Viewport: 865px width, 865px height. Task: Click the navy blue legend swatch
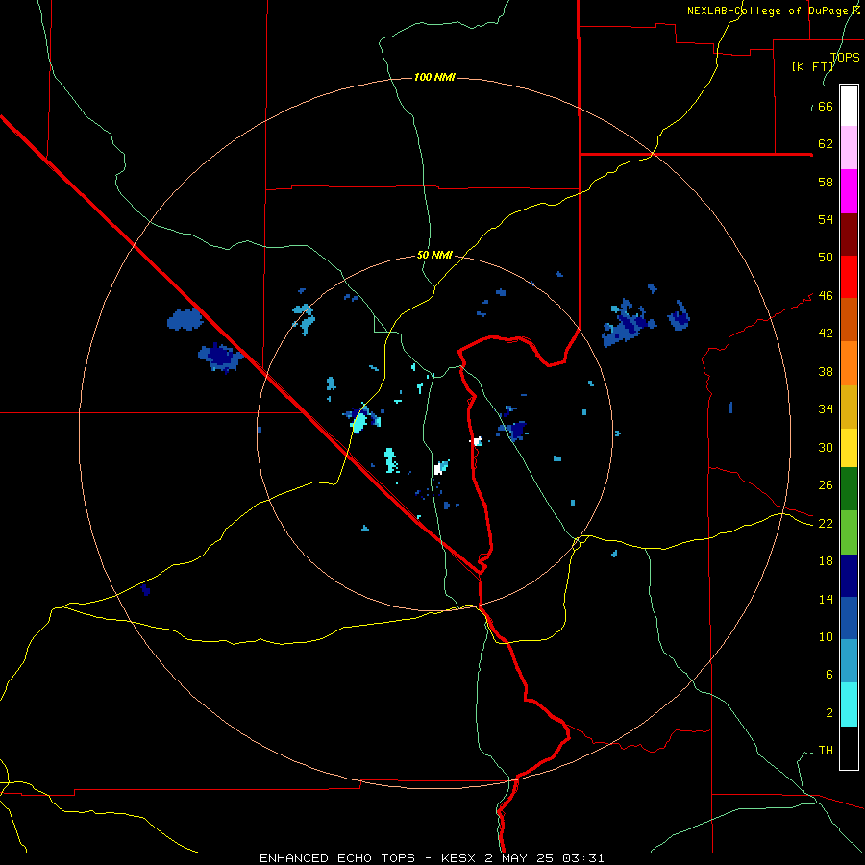849,576
